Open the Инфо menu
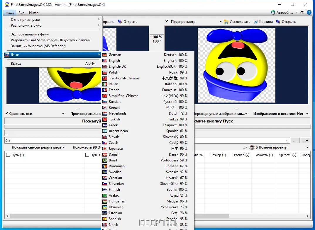 point(33,13)
